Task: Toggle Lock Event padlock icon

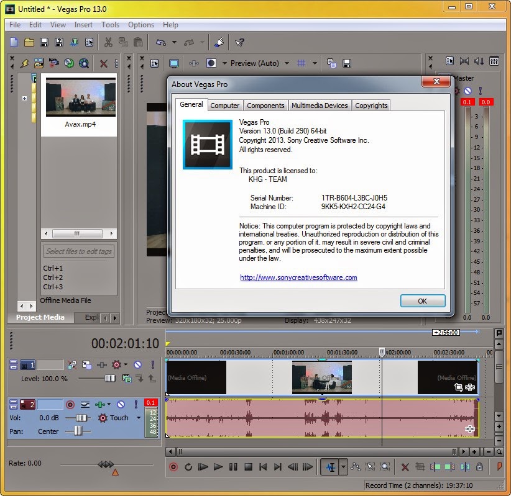Action: [x=479, y=467]
